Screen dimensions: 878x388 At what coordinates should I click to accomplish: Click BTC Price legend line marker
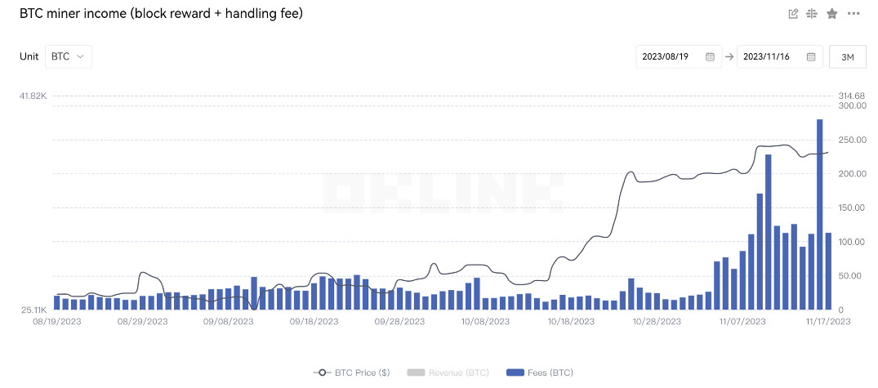pos(323,372)
